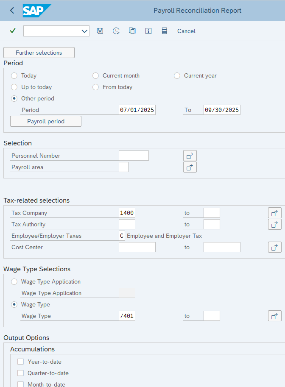Check the Quarter-to-date checkbox

tap(20, 373)
